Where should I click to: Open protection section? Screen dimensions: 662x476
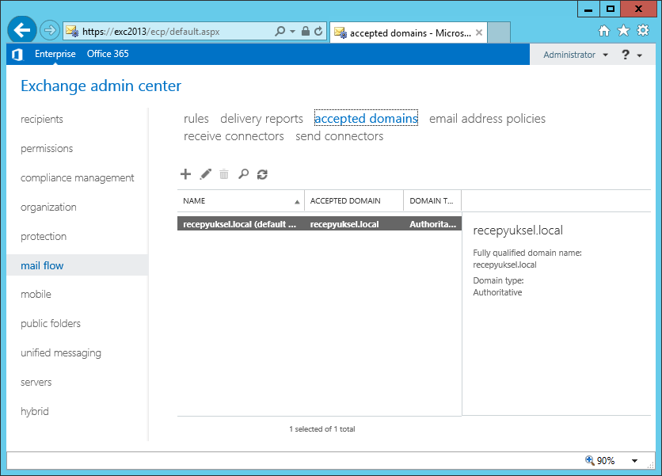coord(44,237)
